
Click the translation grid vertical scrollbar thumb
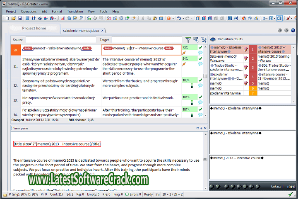pos(205,76)
